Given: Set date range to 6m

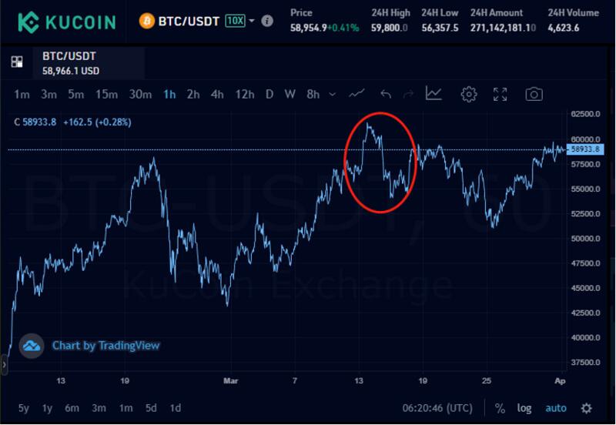Looking at the screenshot, I should (x=72, y=408).
